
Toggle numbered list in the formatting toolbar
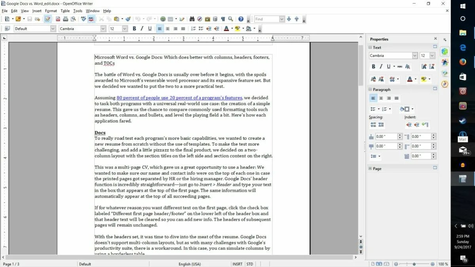[x=193, y=28]
